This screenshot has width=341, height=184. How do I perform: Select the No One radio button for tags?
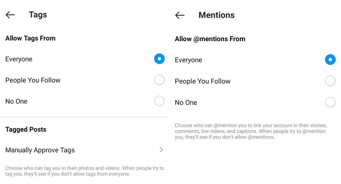(159, 101)
